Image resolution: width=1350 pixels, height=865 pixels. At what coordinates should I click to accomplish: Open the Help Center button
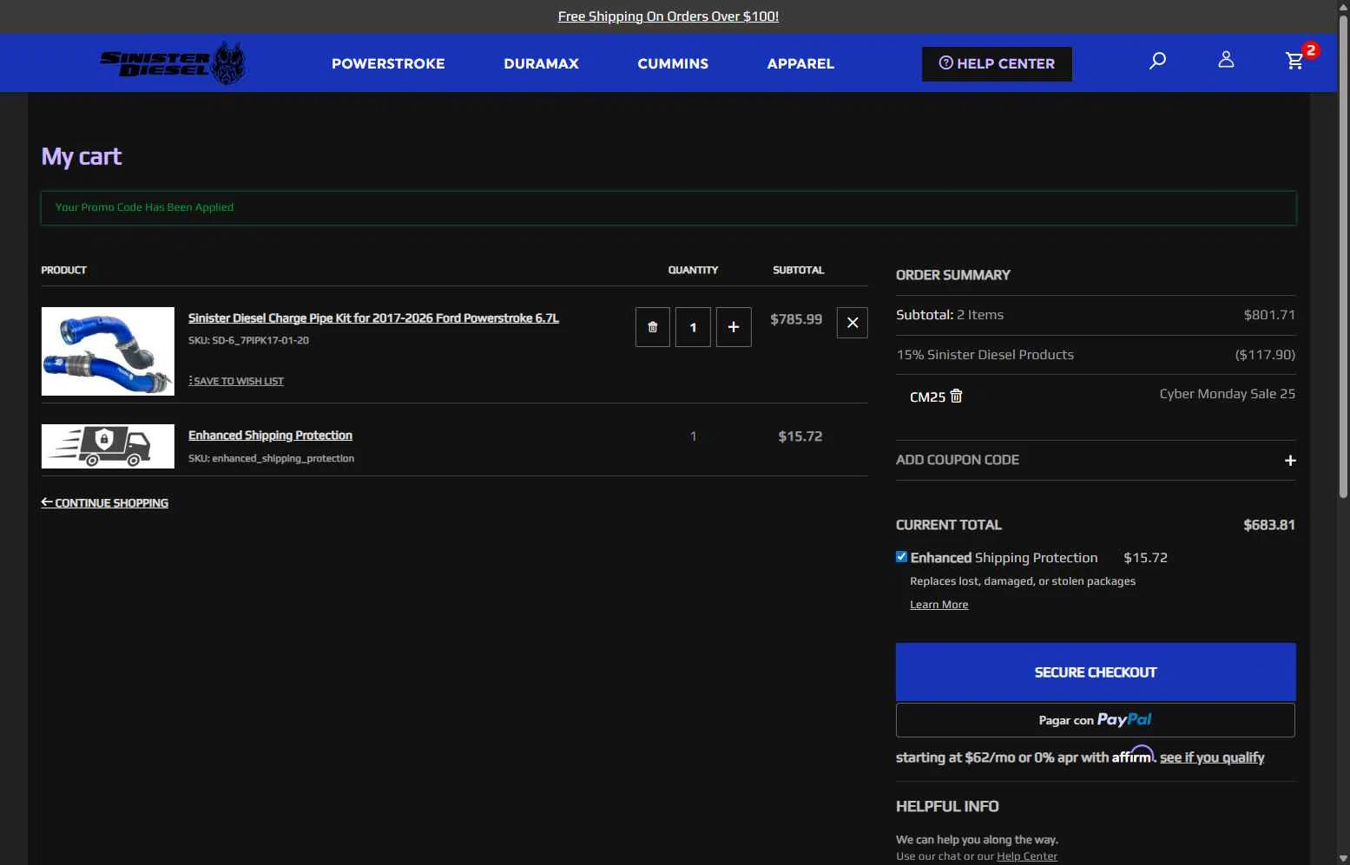pyautogui.click(x=997, y=64)
